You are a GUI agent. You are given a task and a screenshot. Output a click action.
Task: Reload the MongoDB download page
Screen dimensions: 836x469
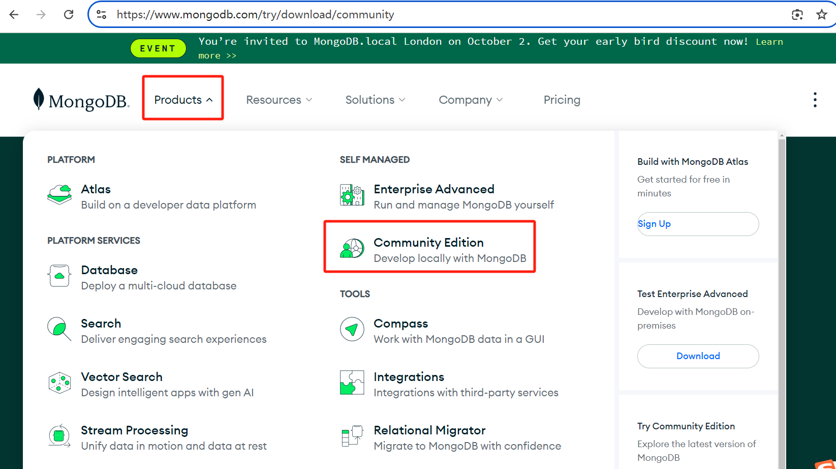tap(69, 15)
